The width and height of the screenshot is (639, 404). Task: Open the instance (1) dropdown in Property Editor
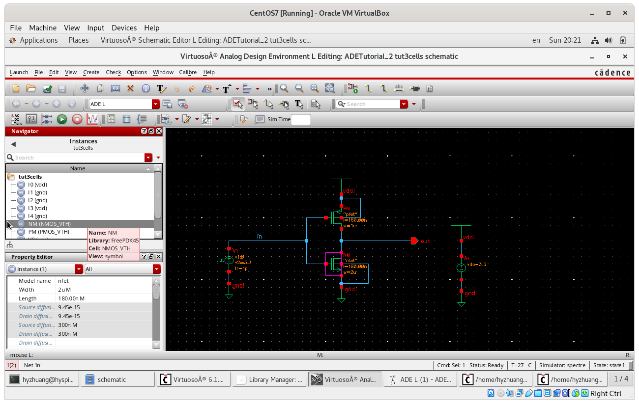(x=79, y=269)
